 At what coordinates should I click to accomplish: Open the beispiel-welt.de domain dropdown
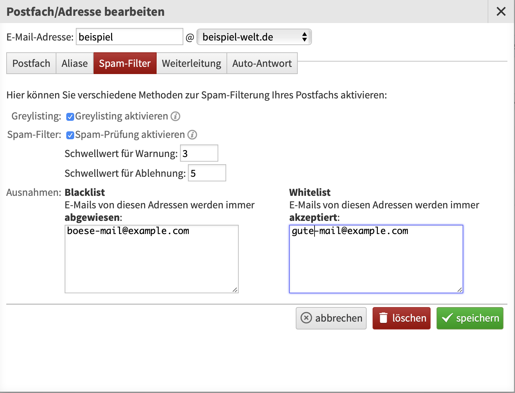click(254, 37)
